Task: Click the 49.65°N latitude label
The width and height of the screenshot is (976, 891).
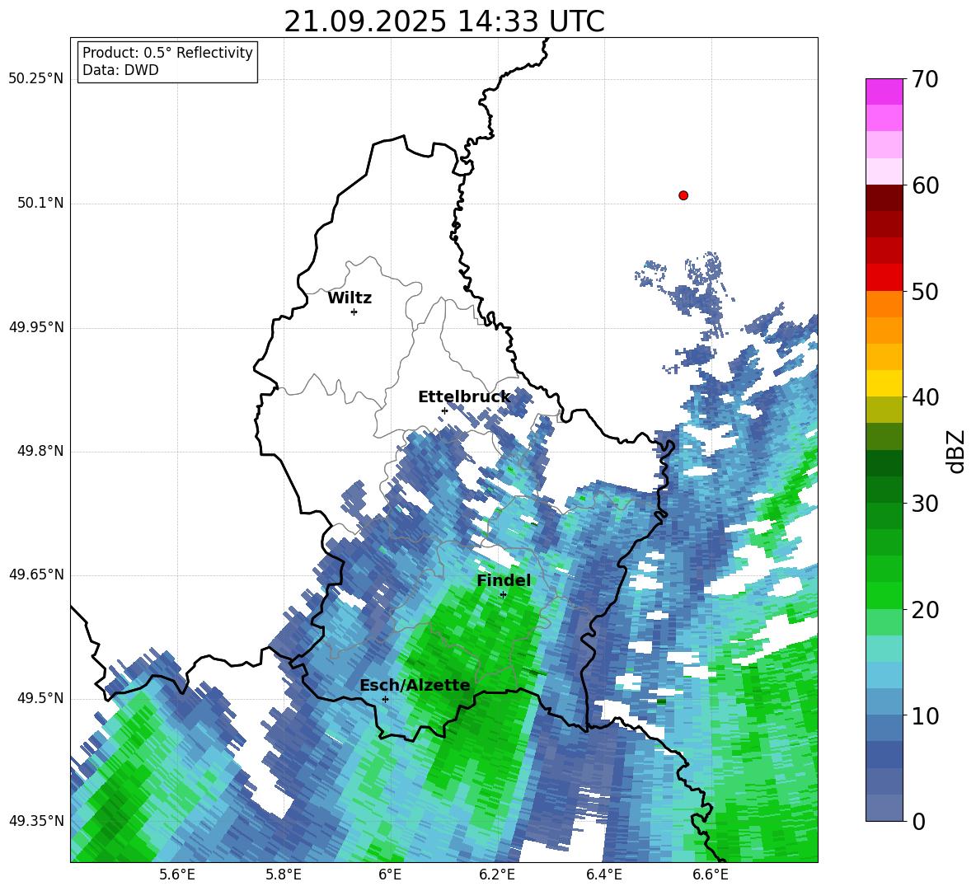Action: click(36, 574)
